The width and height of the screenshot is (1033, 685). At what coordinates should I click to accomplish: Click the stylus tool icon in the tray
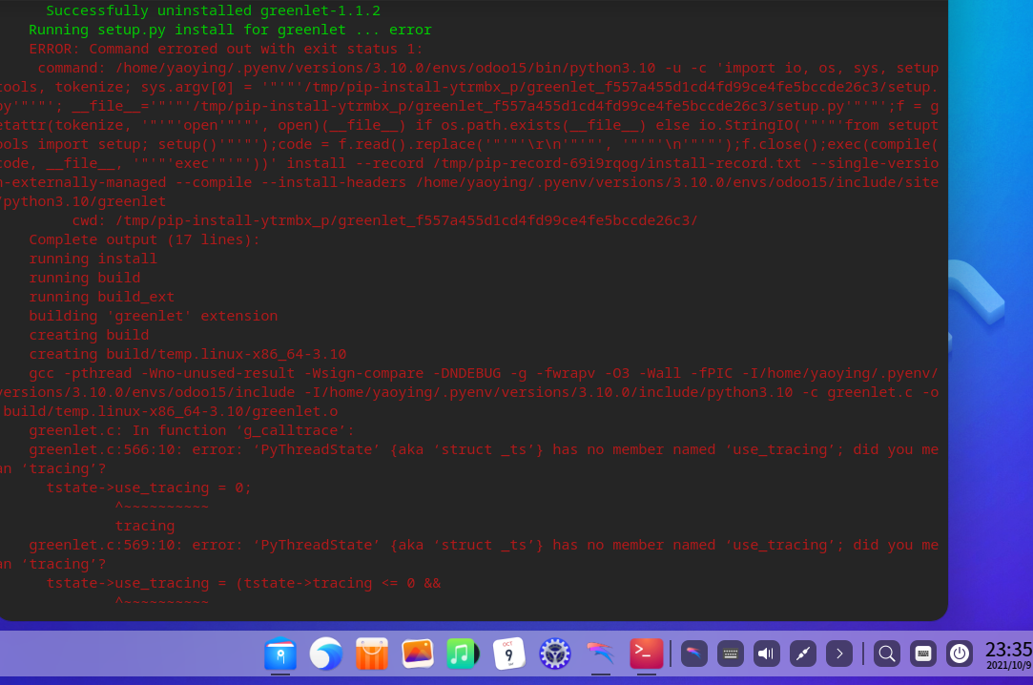(x=802, y=653)
